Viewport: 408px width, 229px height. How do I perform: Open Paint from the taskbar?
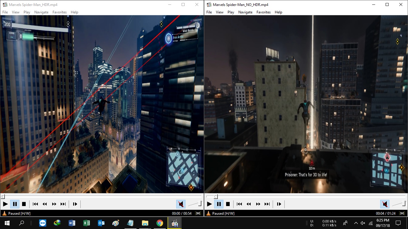[116, 223]
